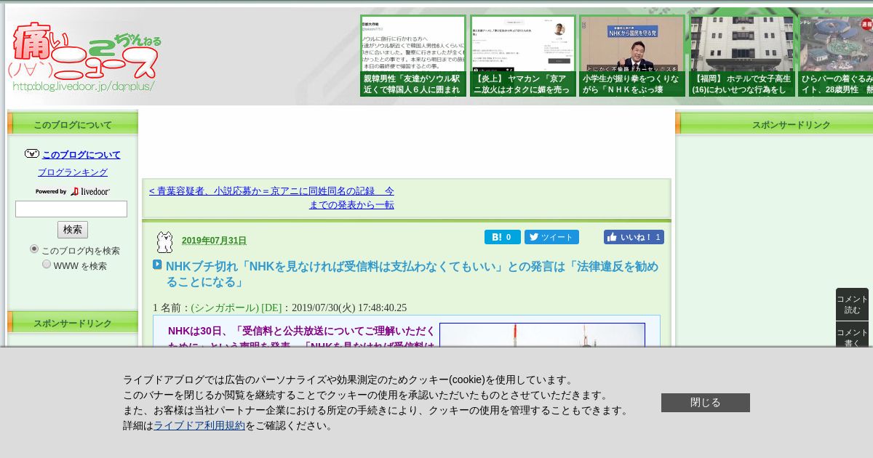873x458 pixels.
Task: Open the 2019年07月31日 date link
Action: pos(214,241)
